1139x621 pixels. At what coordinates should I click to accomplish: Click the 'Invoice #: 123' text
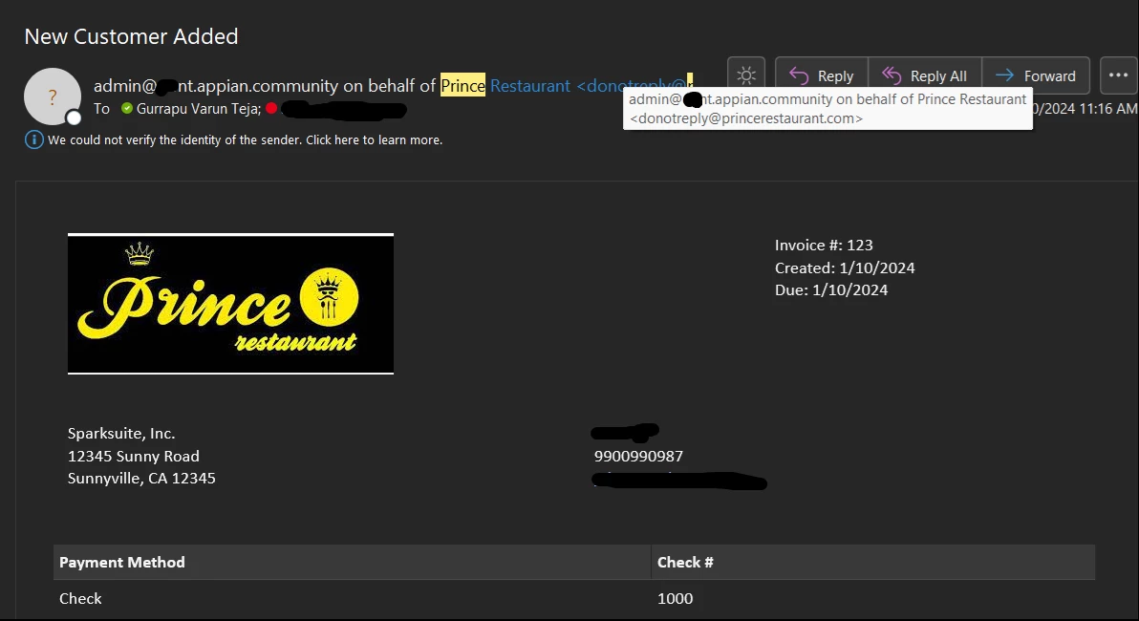pos(824,246)
